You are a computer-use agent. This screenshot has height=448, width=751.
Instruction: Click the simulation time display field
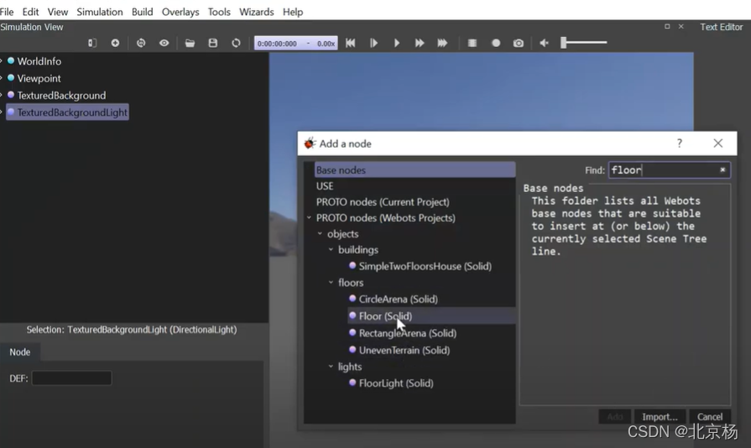pos(296,43)
